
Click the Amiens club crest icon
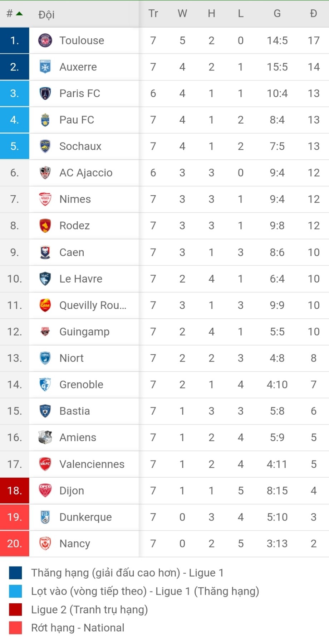[45, 438]
